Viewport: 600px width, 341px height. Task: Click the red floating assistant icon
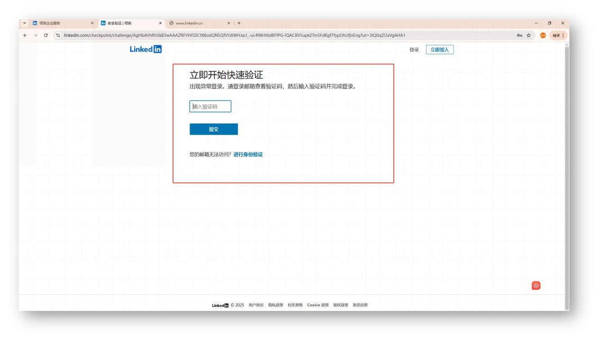(x=536, y=285)
